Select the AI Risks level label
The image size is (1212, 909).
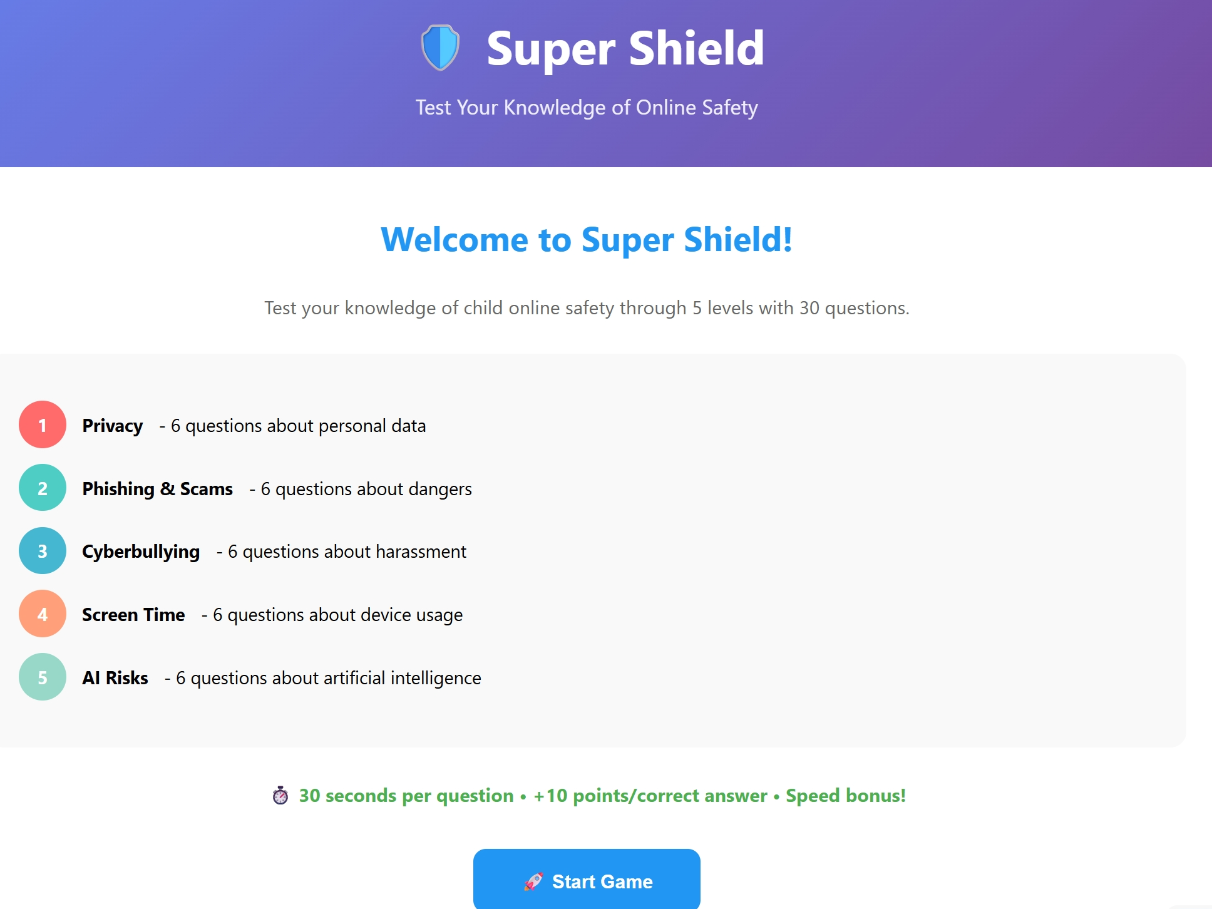coord(115,677)
